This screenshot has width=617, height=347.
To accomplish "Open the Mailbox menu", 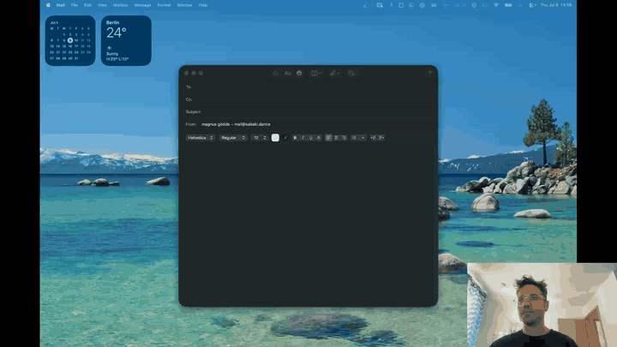I will [x=121, y=5].
